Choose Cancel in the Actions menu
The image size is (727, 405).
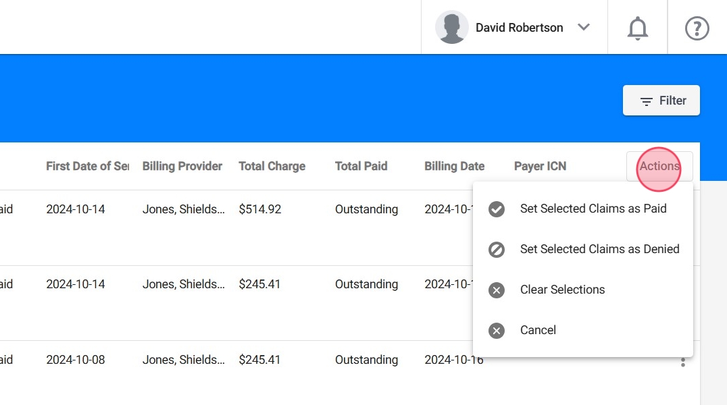tap(538, 331)
